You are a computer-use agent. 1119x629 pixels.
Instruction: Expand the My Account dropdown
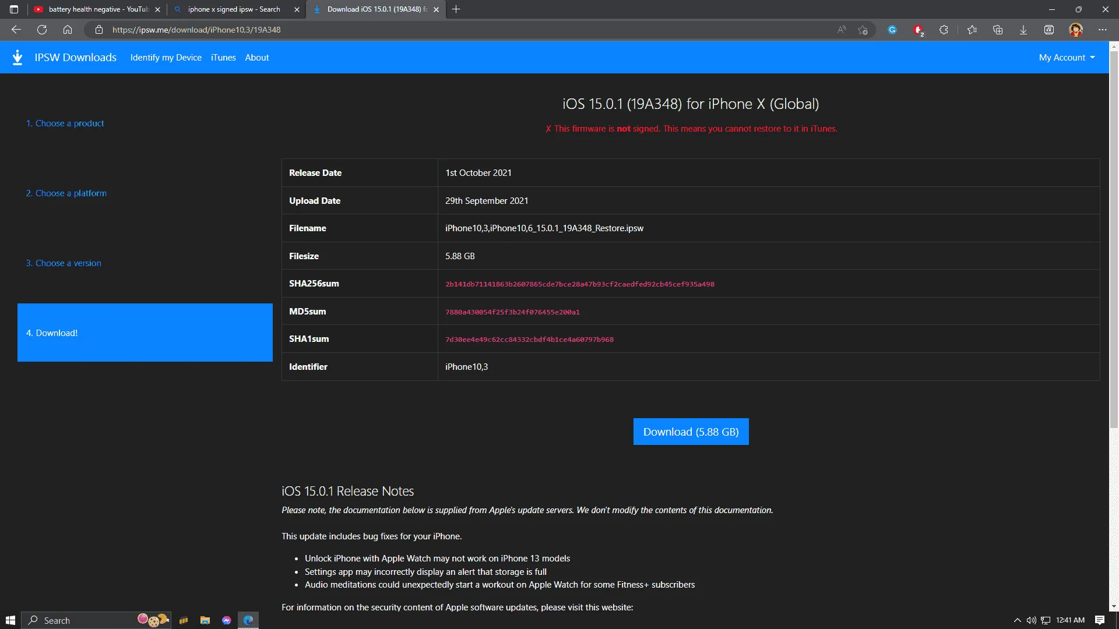pos(1067,57)
